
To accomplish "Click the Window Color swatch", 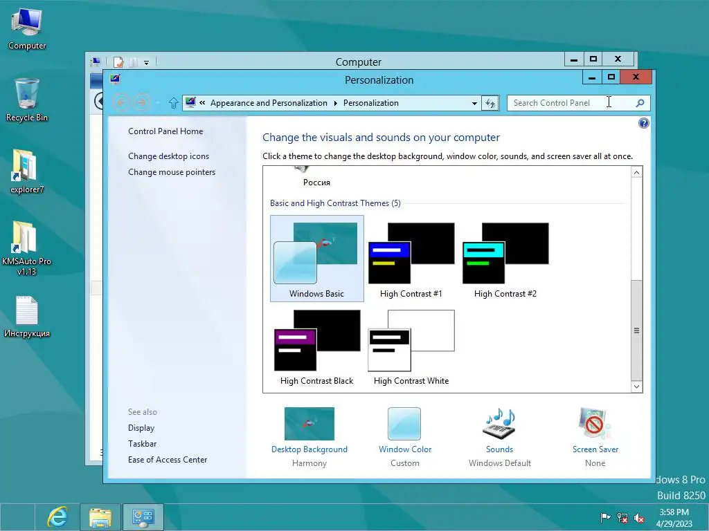I will (404, 424).
